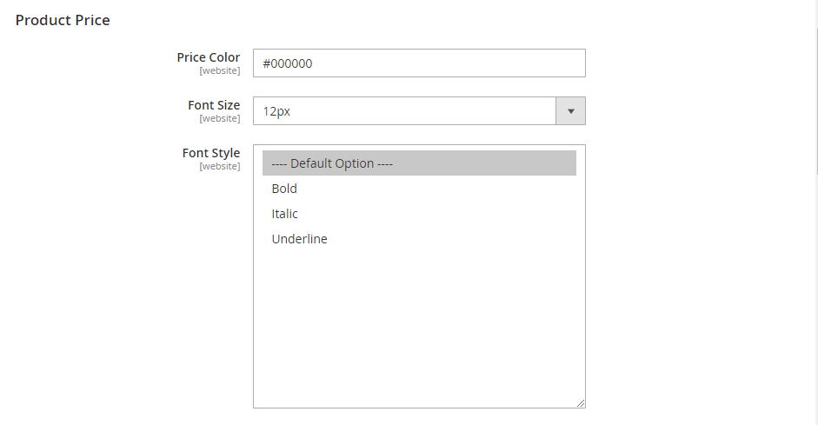
Task: Click the scrollbar track below the thumb
Action: (x=816, y=300)
